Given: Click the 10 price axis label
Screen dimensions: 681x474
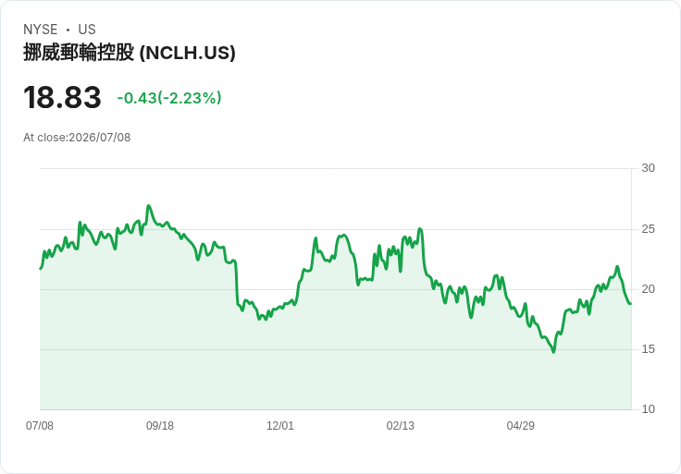Looking at the screenshot, I should pos(648,409).
